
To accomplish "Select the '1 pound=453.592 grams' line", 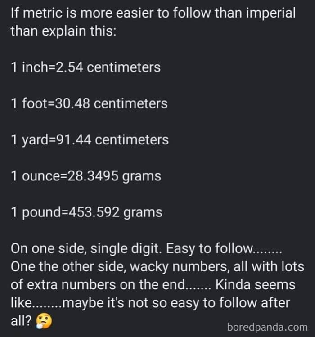I will pyautogui.click(x=86, y=212).
